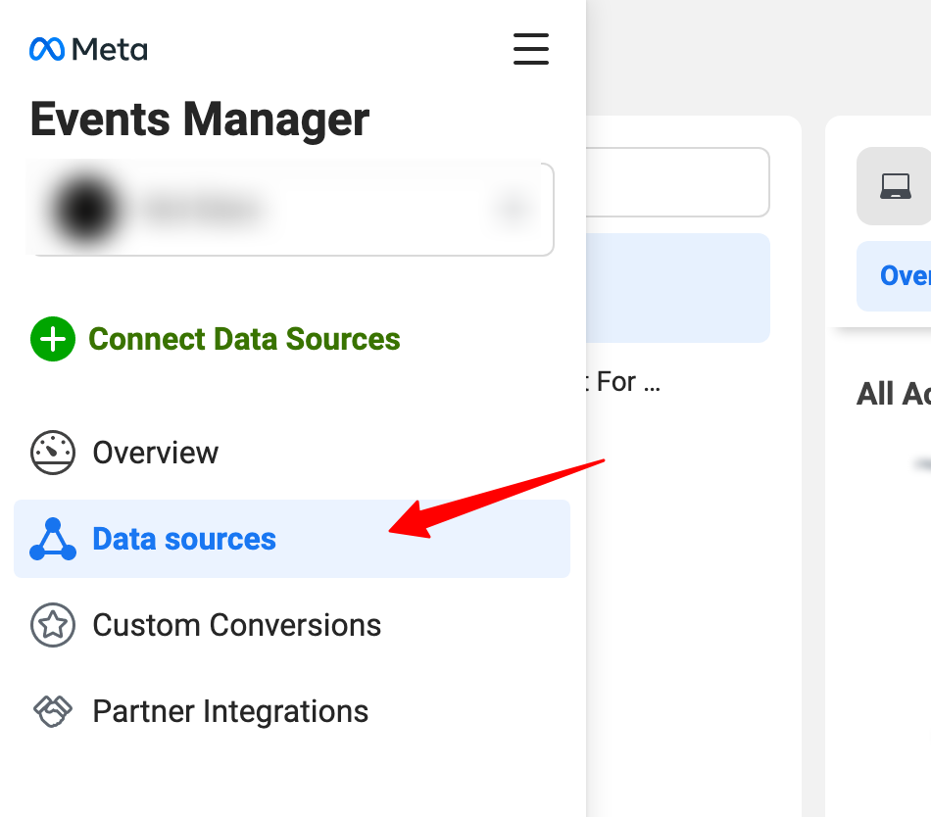This screenshot has height=817, width=931.
Task: Focus the data source search field
Action: 677,182
